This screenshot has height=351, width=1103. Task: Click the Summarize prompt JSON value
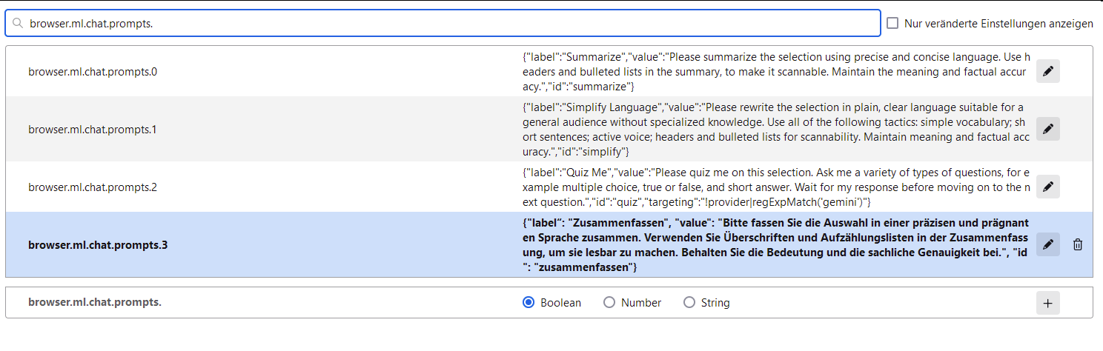coord(775,72)
